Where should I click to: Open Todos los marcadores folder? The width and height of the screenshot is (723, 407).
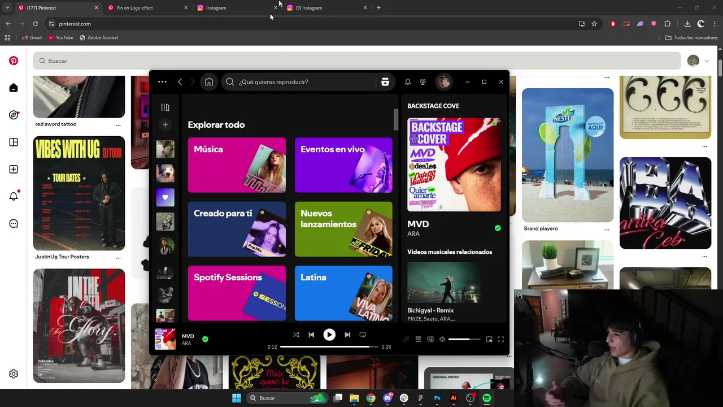(691, 38)
